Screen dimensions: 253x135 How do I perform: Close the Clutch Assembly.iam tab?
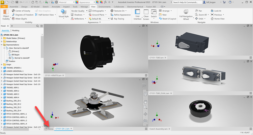tap(169, 129)
